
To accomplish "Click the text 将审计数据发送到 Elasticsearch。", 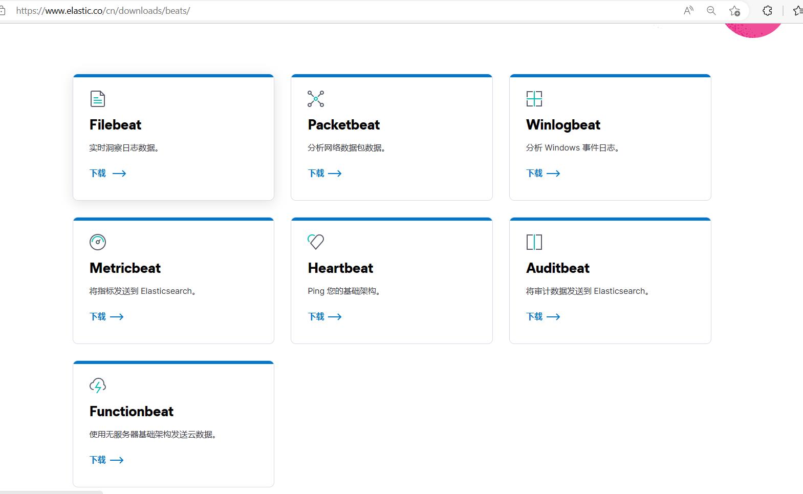I will click(x=588, y=291).
